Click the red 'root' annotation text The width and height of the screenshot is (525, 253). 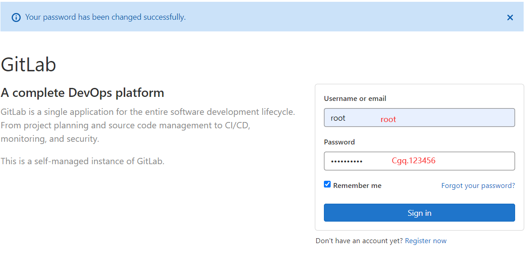click(x=388, y=119)
